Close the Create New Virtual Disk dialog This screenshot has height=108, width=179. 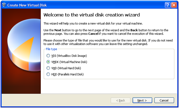(x=174, y=5)
